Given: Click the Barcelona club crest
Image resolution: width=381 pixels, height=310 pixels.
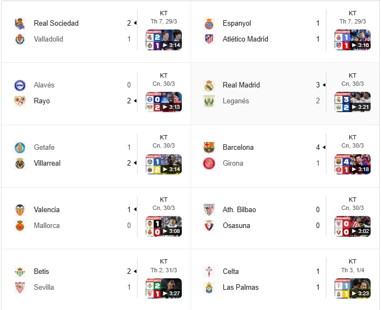Looking at the screenshot, I should [209, 147].
